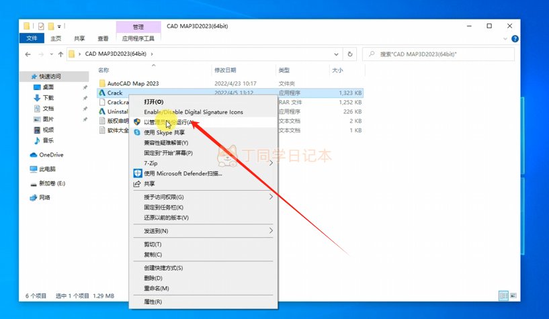This screenshot has width=549, height=319.
Task: Expand the ribbon chevron
Action: click(505, 39)
